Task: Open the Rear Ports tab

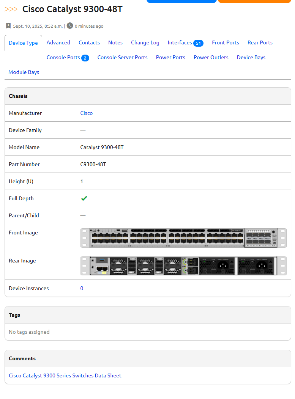Action: [x=260, y=42]
